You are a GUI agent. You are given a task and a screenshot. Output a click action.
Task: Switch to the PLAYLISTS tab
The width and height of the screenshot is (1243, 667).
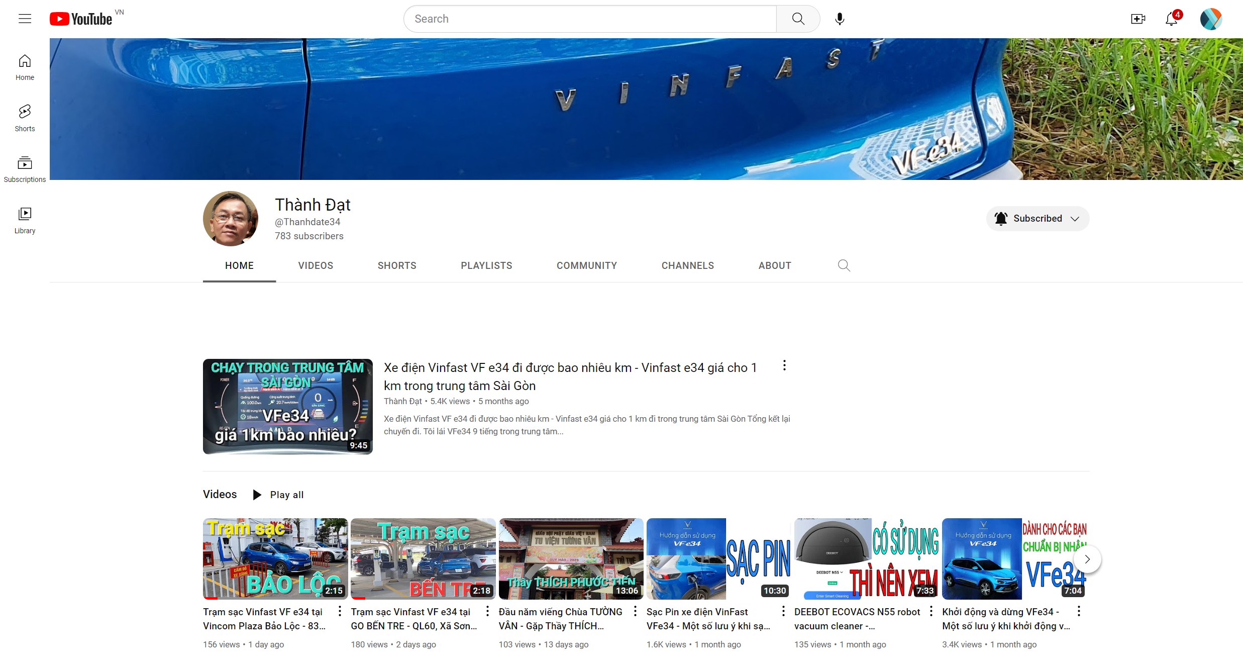coord(486,265)
